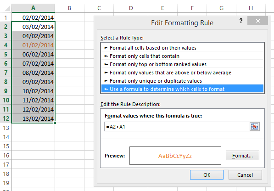The width and height of the screenshot is (274, 191).
Task: Select column C header
Action: 99,8
